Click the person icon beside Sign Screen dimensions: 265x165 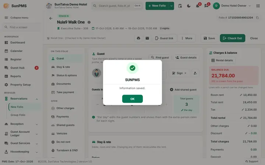[x=195, y=73]
